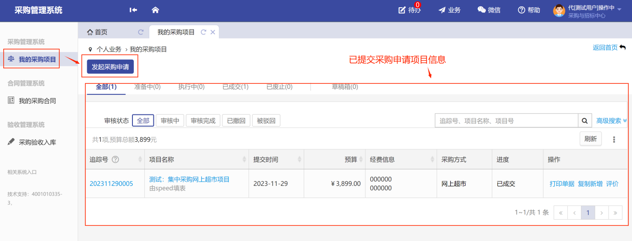Click the search magnifier button
Image resolution: width=632 pixels, height=241 pixels.
tap(585, 121)
